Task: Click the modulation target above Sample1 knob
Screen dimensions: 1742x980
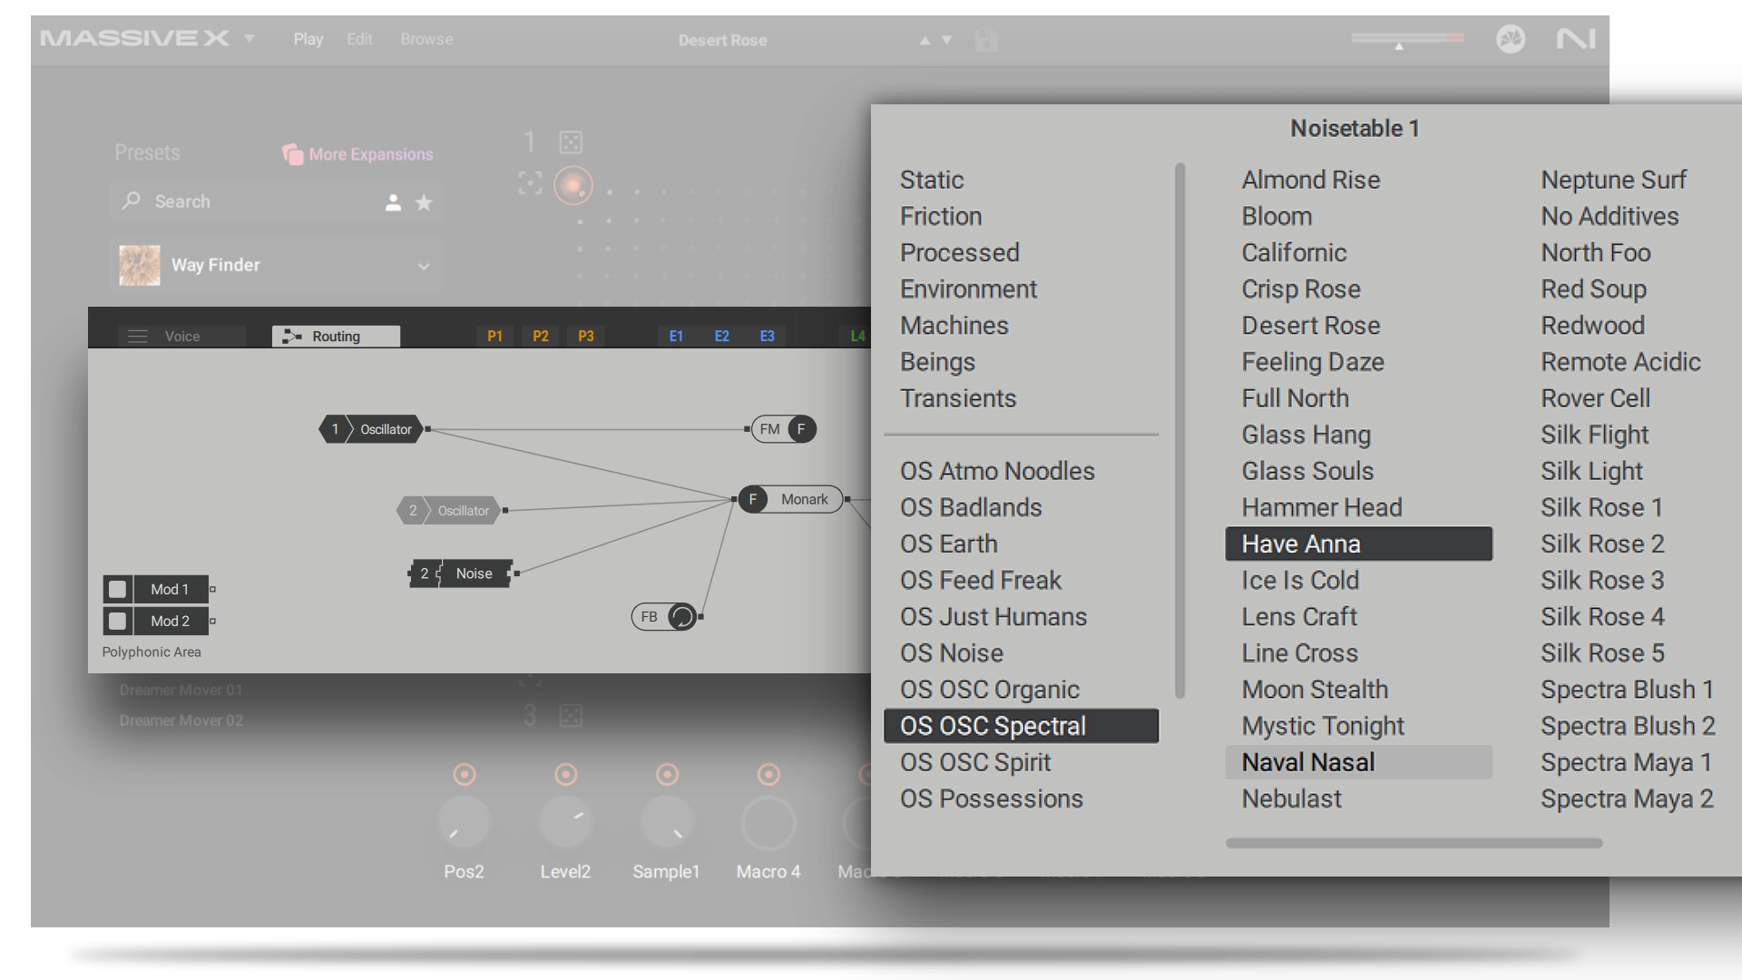Action: click(667, 774)
